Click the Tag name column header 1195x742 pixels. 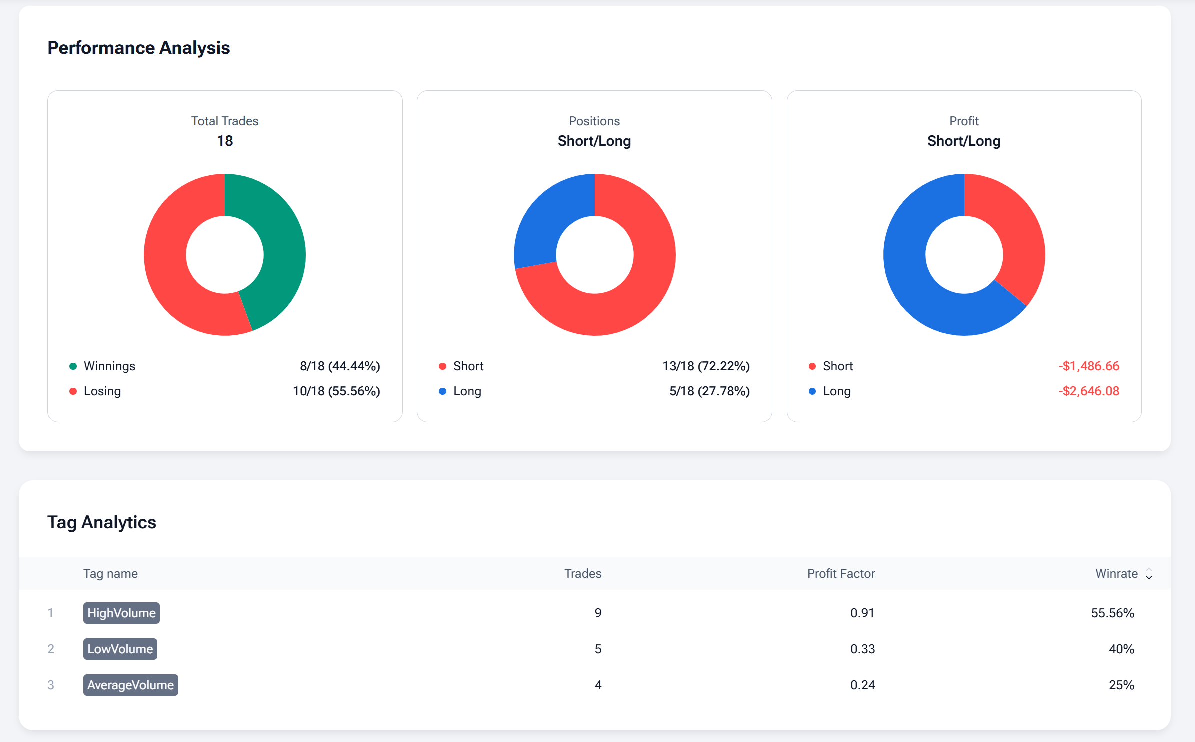click(x=110, y=574)
